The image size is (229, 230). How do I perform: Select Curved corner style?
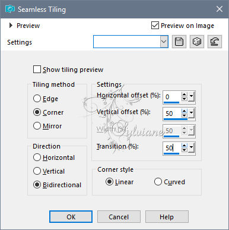coord(158,182)
